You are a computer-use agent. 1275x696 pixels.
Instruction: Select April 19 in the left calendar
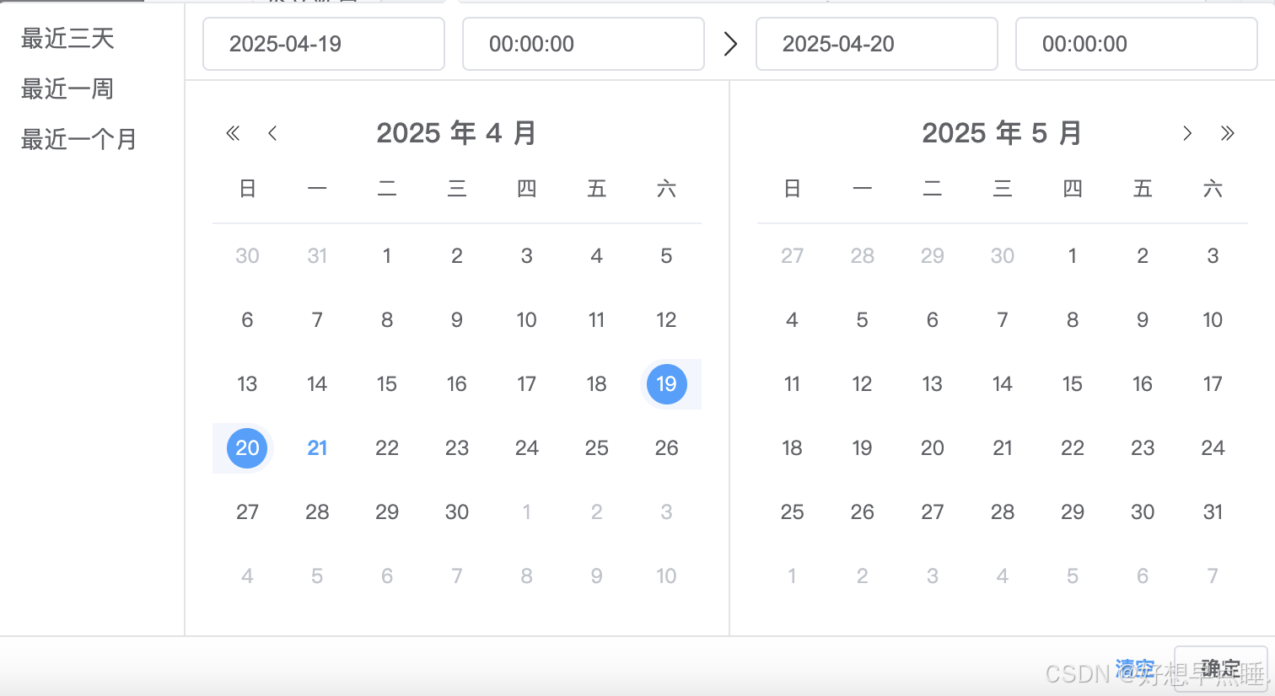[666, 384]
